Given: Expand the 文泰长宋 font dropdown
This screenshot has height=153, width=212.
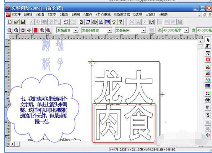Looking at the screenshot, I should click(144, 30).
